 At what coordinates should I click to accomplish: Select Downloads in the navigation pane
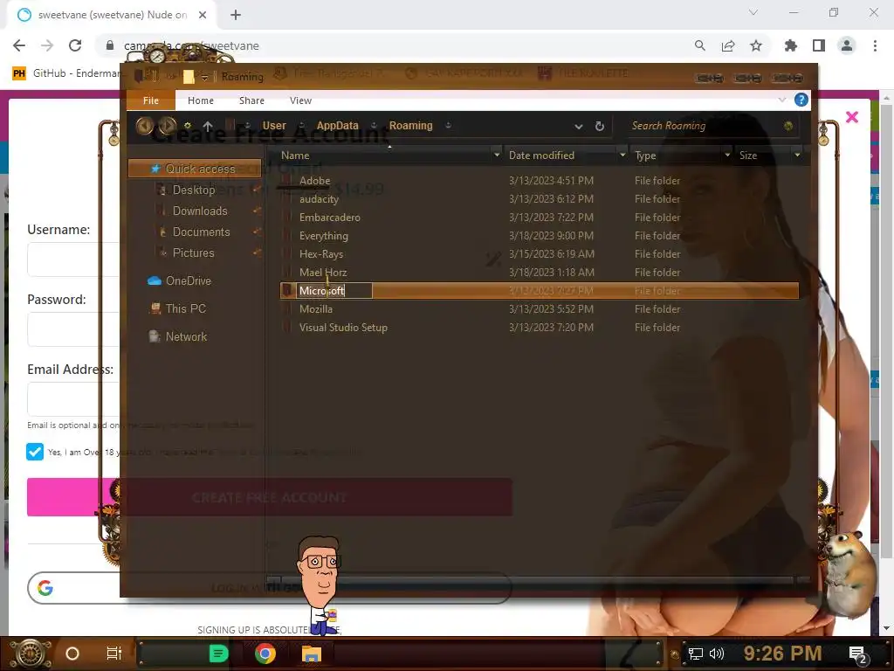[200, 211]
